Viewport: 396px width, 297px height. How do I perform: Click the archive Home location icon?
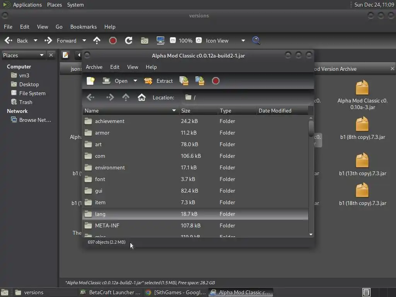coord(142,97)
